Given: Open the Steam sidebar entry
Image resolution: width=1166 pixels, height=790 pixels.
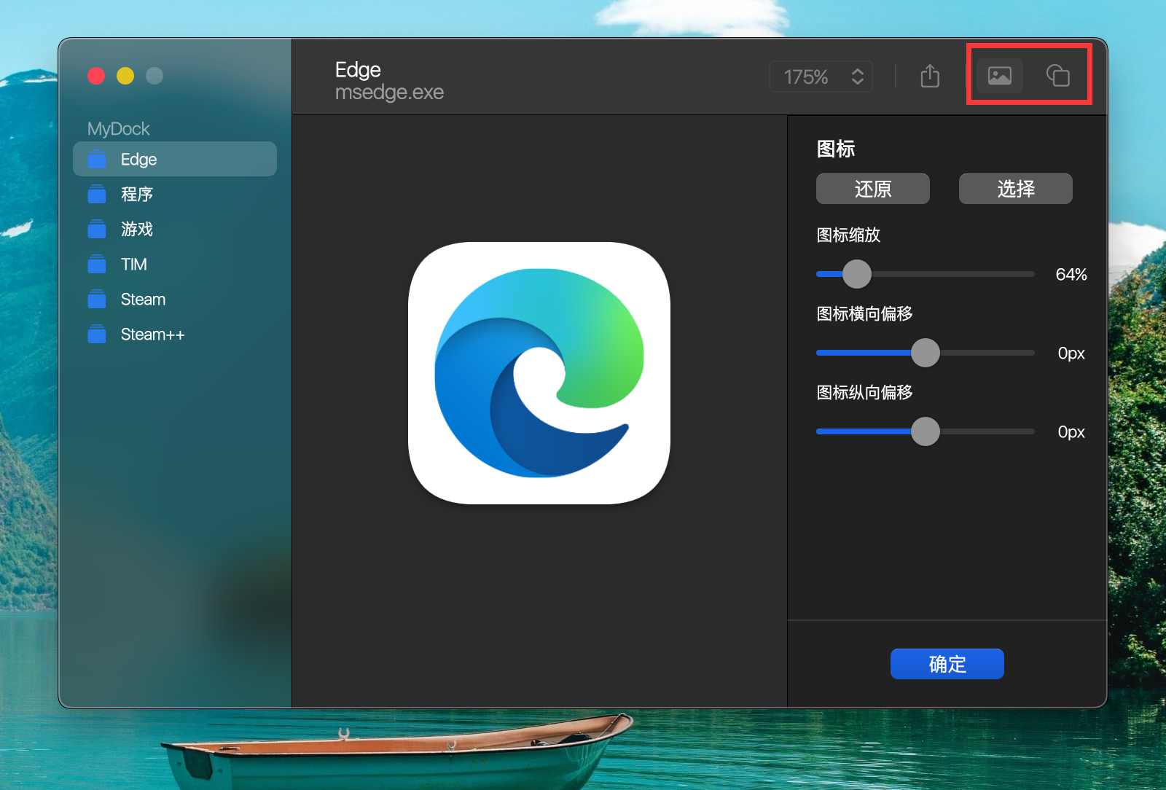Looking at the screenshot, I should 175,299.
